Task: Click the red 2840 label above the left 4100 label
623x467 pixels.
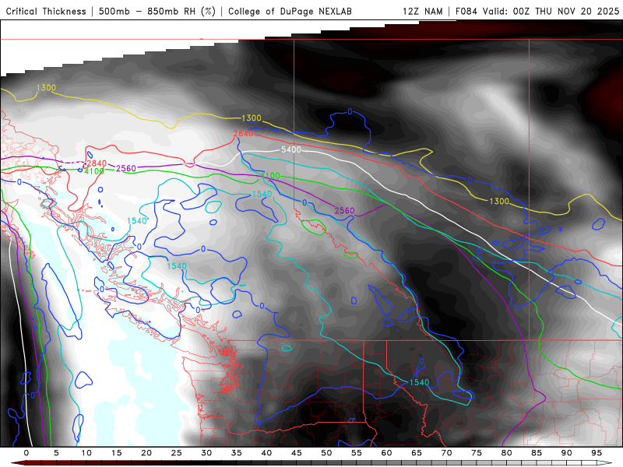Action: coord(97,163)
